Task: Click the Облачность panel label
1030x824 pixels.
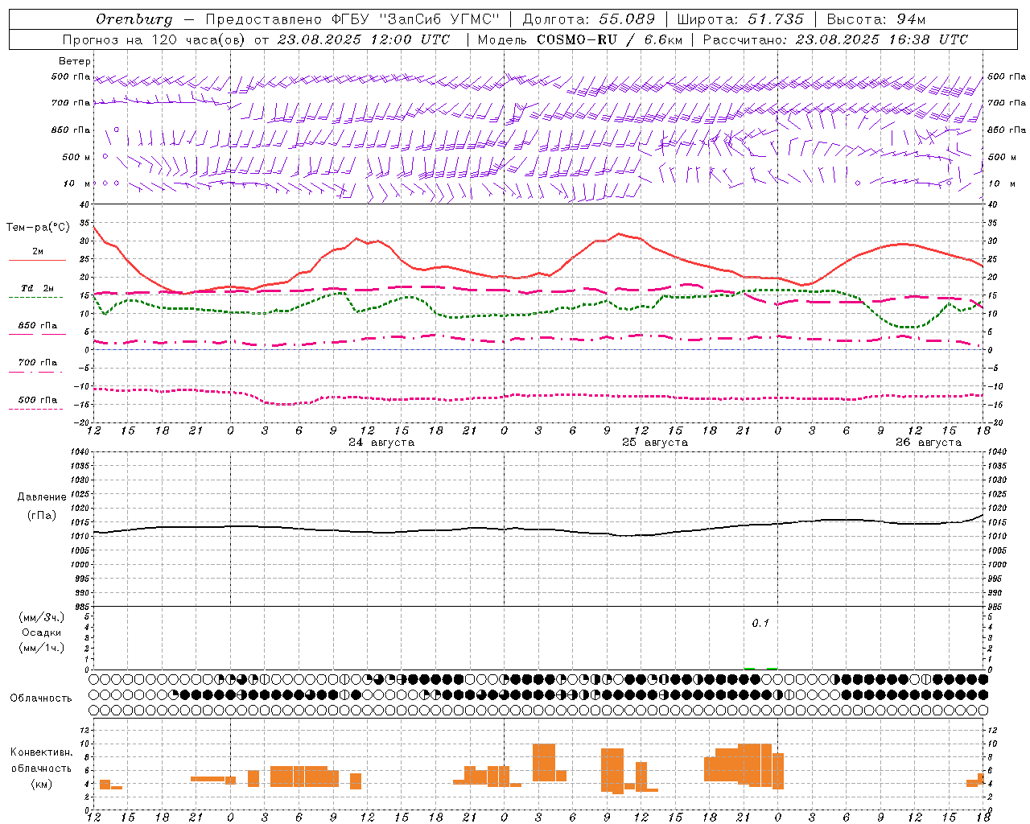Action: click(41, 698)
